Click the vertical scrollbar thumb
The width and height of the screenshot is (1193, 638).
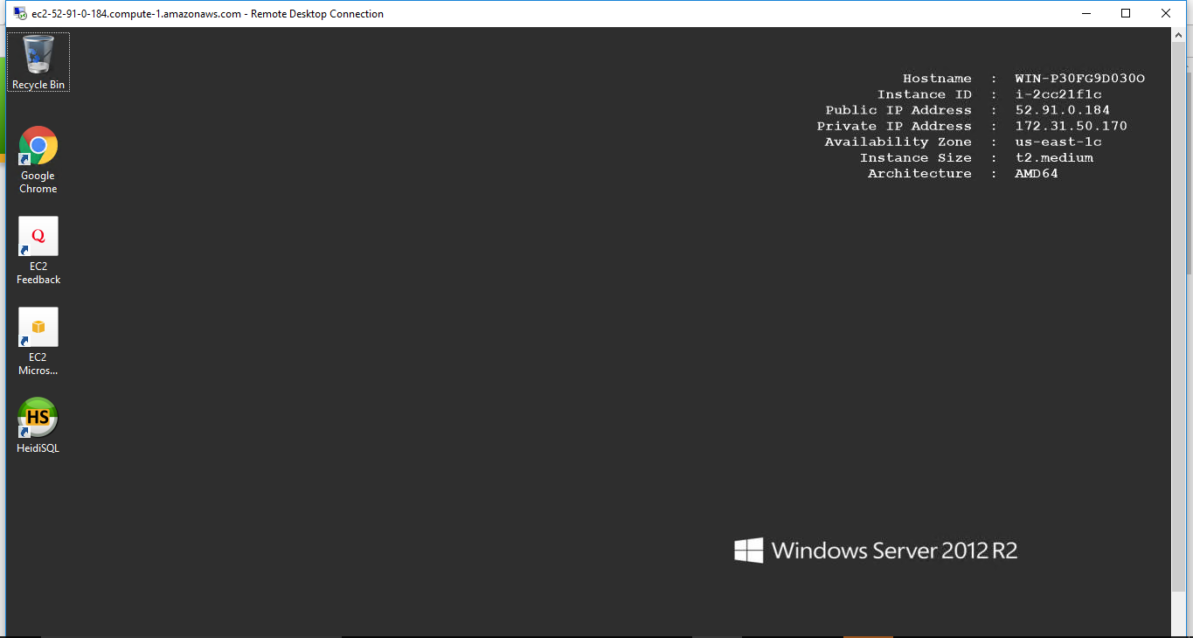point(1179,315)
